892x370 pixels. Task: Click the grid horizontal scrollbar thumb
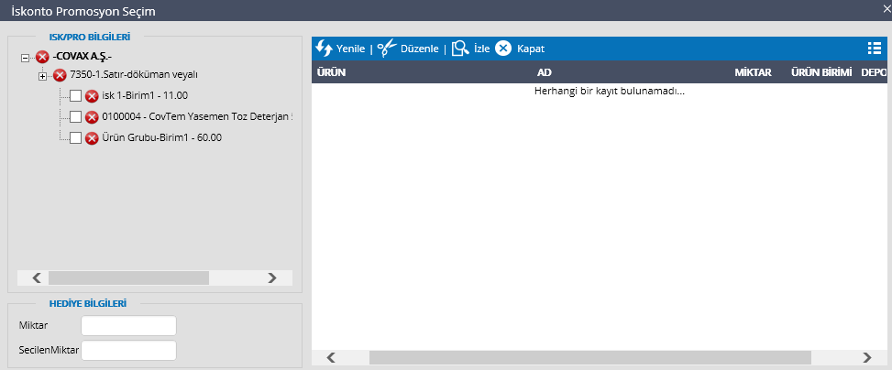[589, 357]
